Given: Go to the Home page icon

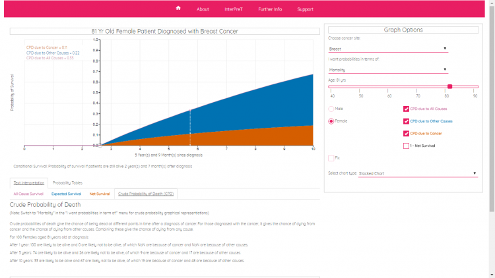Looking at the screenshot, I should (178, 9).
